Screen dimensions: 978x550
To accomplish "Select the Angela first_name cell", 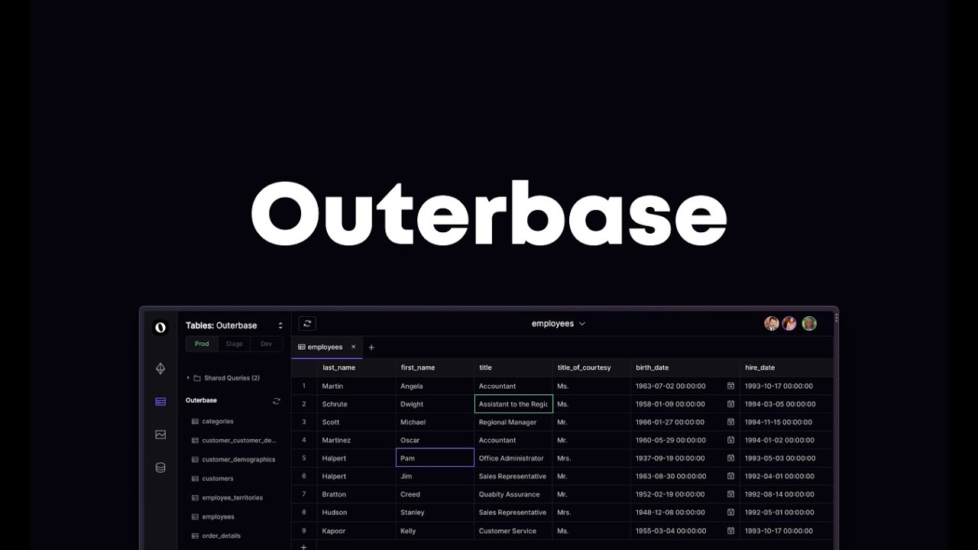I will [435, 387].
